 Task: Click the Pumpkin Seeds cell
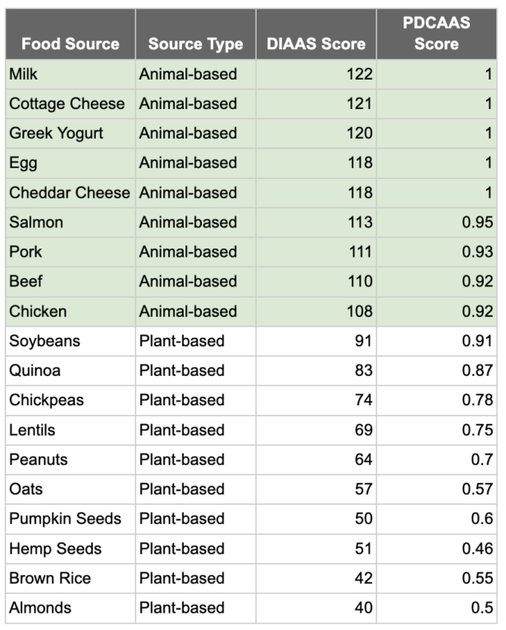tap(70, 519)
